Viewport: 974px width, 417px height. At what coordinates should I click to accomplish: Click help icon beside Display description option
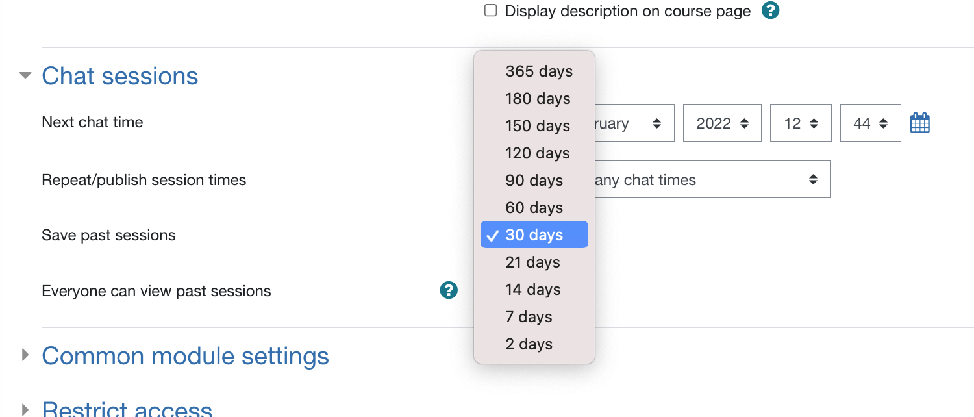pos(770,10)
